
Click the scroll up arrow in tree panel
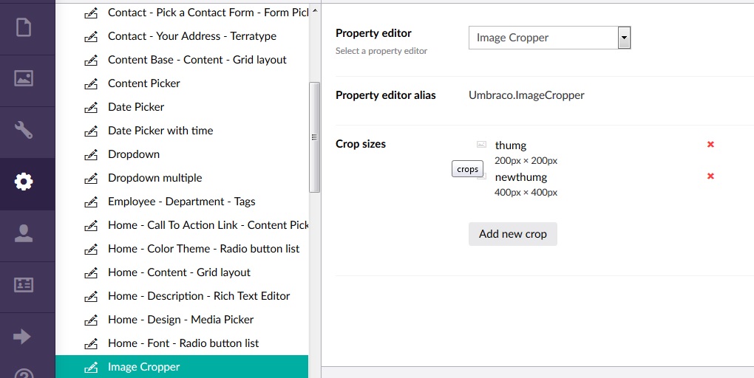[x=314, y=10]
